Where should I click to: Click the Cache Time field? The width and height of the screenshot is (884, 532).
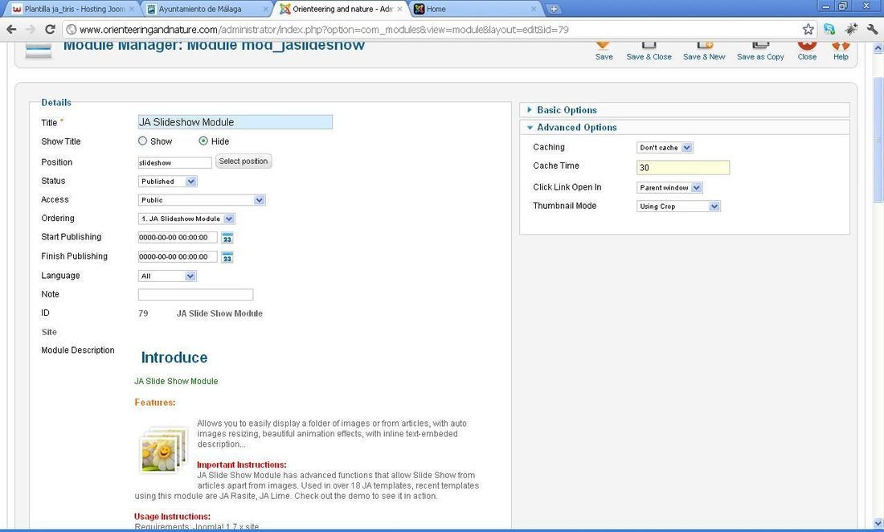[x=683, y=167]
